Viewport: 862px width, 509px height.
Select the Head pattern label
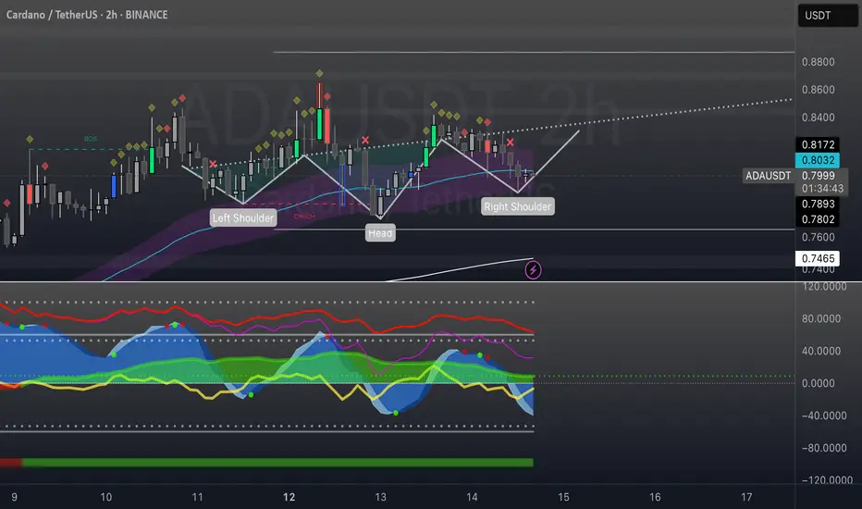pyautogui.click(x=380, y=233)
